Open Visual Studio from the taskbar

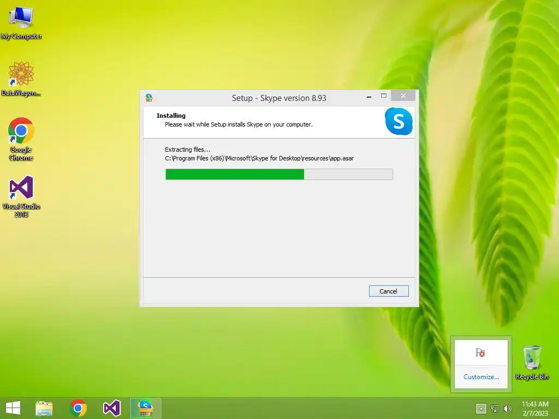[x=112, y=408]
